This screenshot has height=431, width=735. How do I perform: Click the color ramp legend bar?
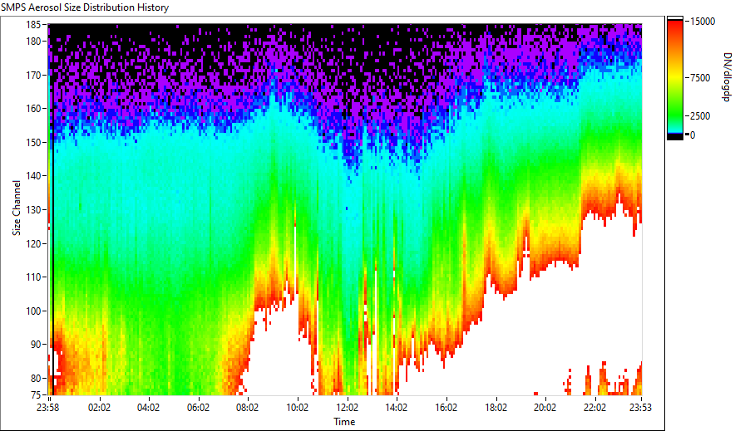[x=675, y=78]
